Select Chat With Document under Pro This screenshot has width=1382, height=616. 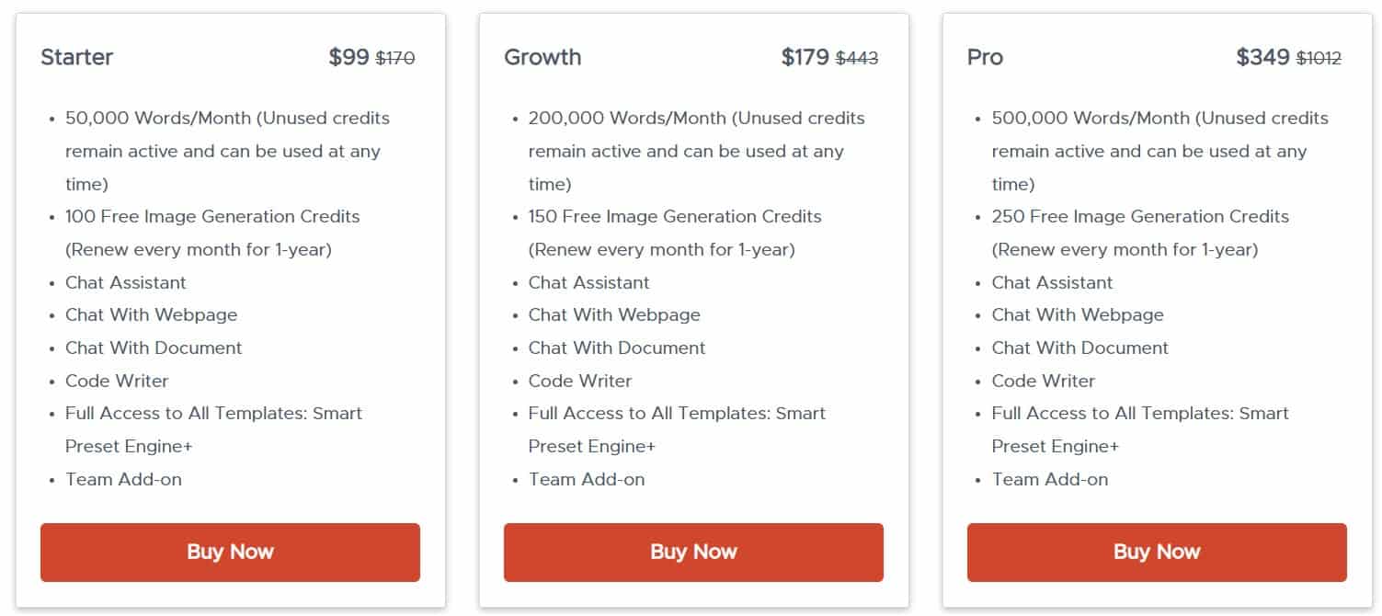(x=1079, y=348)
